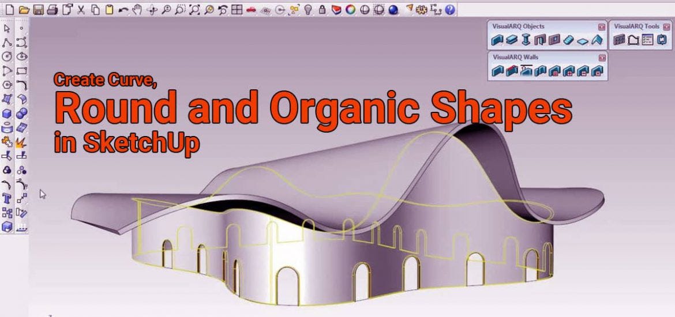Image resolution: width=675 pixels, height=317 pixels.
Task: Open the curtain wall grid icon in VisualARQ Tools
Action: [618, 40]
